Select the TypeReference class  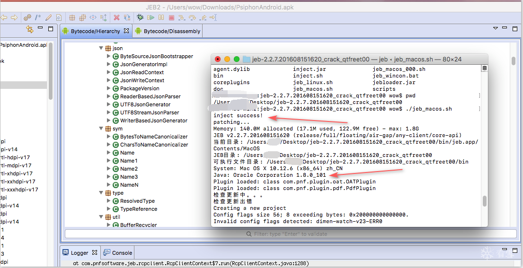(138, 209)
